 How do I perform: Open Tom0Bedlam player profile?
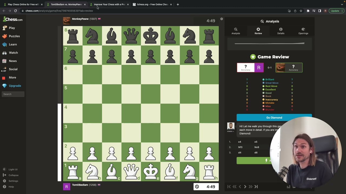coord(80,185)
